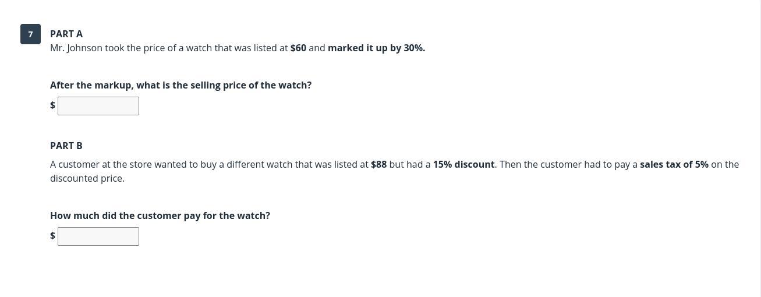Click the bold '15% discount' text
The width and height of the screenshot is (761, 297).
(x=463, y=165)
